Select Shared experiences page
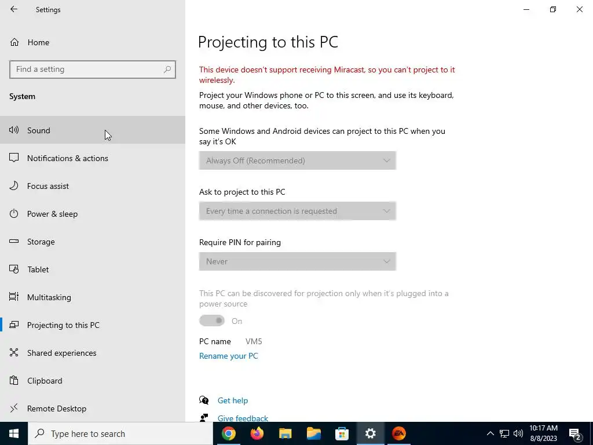 tap(93, 353)
